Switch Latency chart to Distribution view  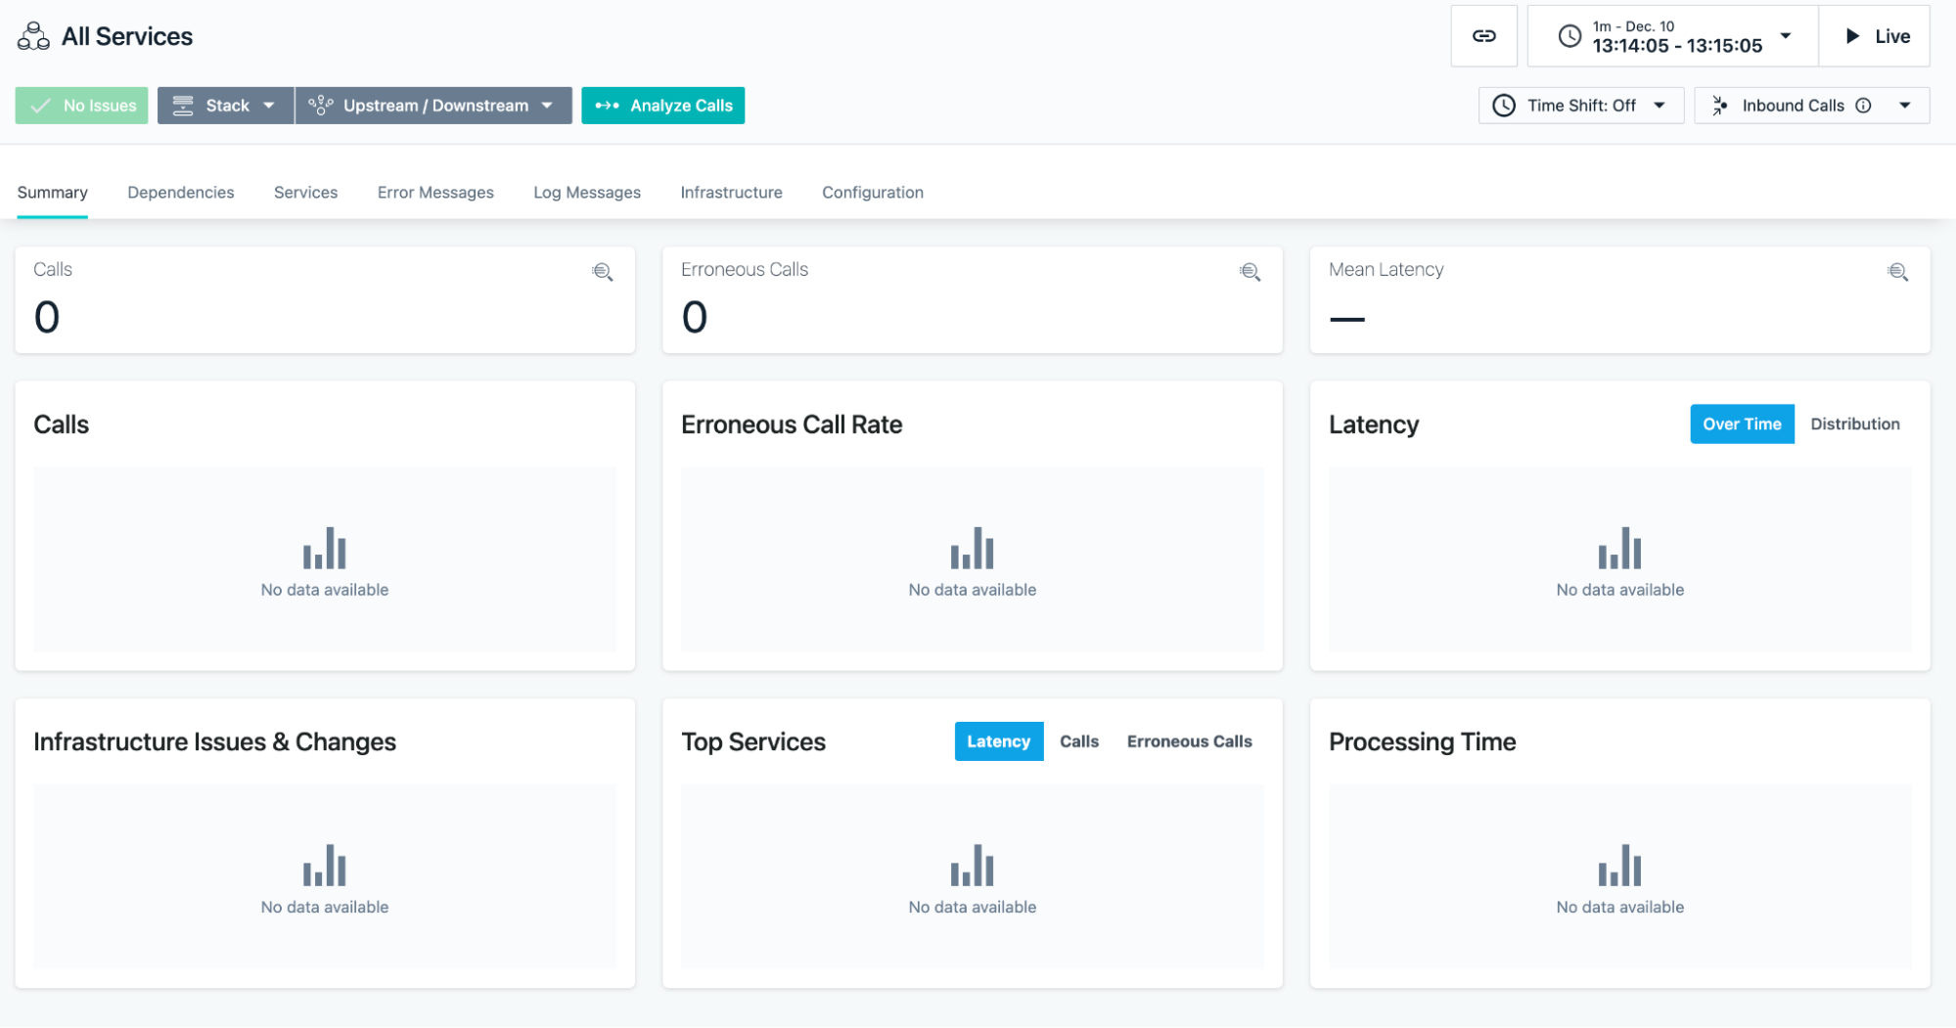click(x=1854, y=424)
